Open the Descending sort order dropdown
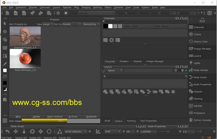The height and width of the screenshot is (139, 217). click(x=91, y=24)
